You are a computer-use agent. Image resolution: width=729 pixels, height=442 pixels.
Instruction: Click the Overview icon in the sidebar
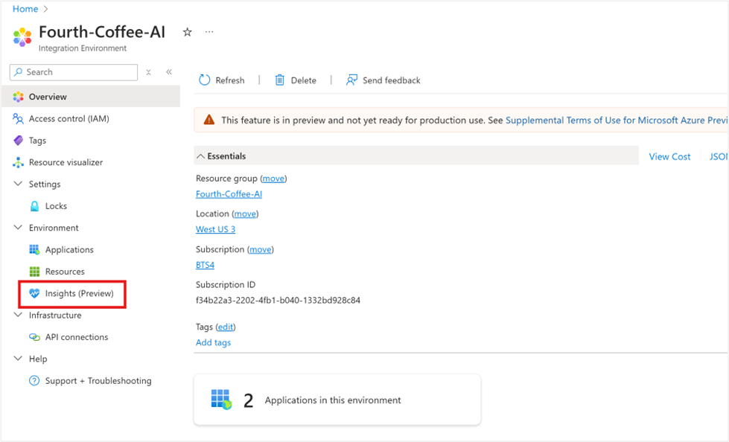(x=18, y=97)
